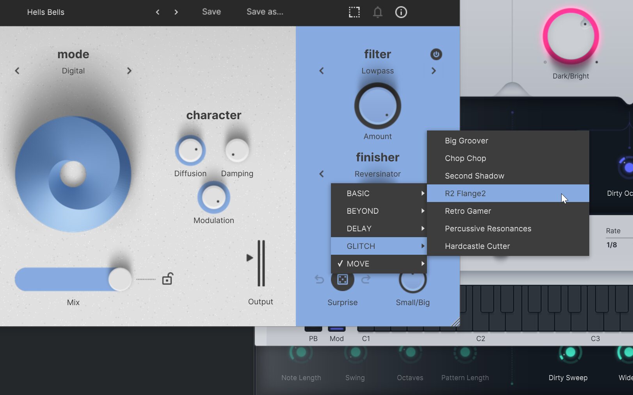This screenshot has height=395, width=633.
Task: Choose the Chop Chop finisher
Action: pos(508,158)
